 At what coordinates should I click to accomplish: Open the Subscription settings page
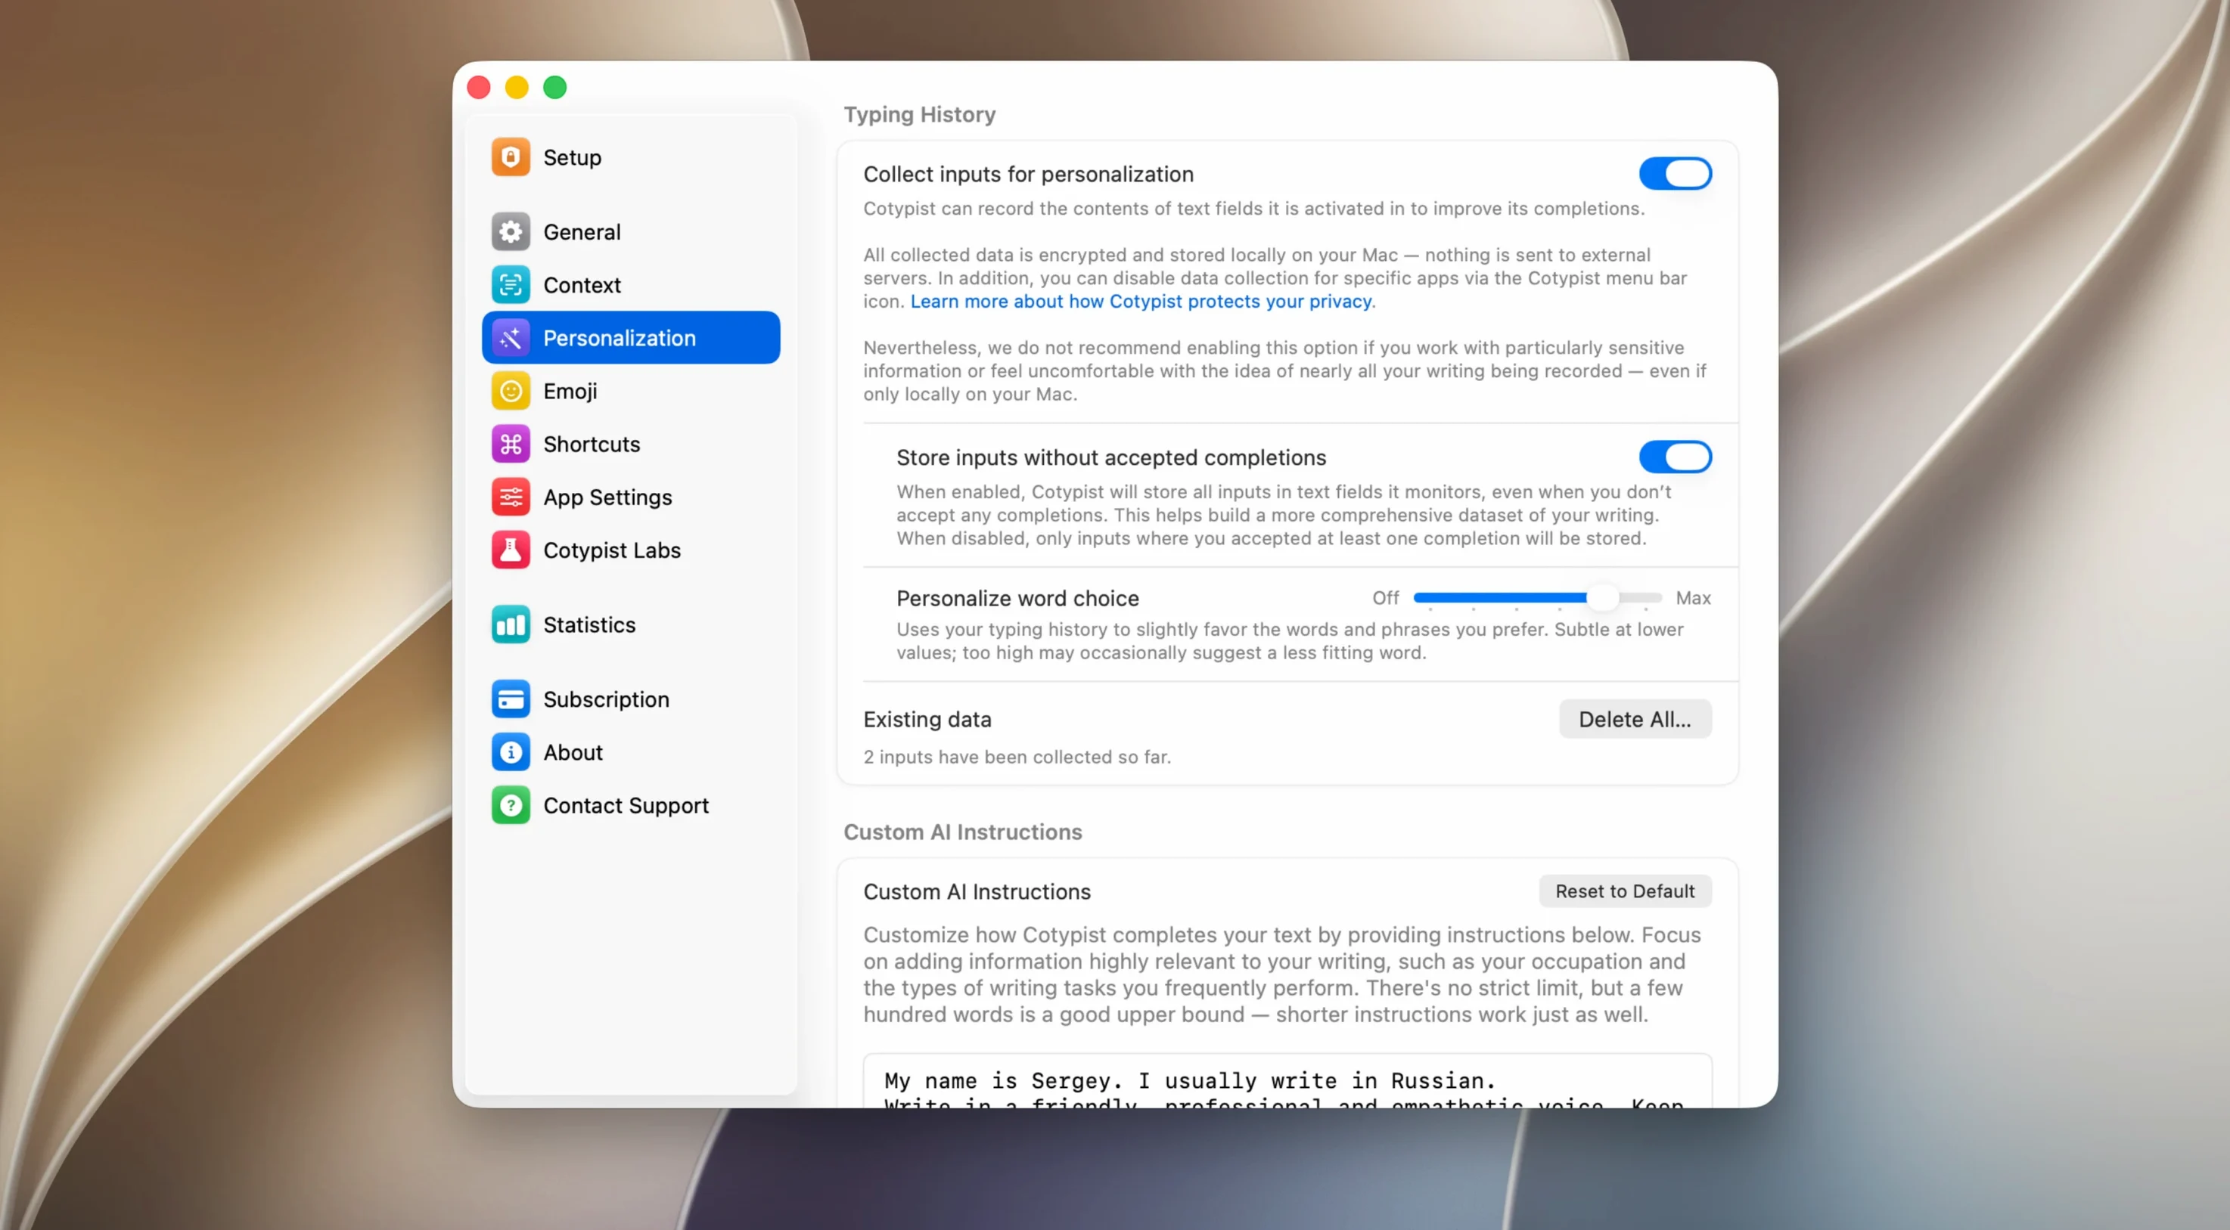coord(631,699)
